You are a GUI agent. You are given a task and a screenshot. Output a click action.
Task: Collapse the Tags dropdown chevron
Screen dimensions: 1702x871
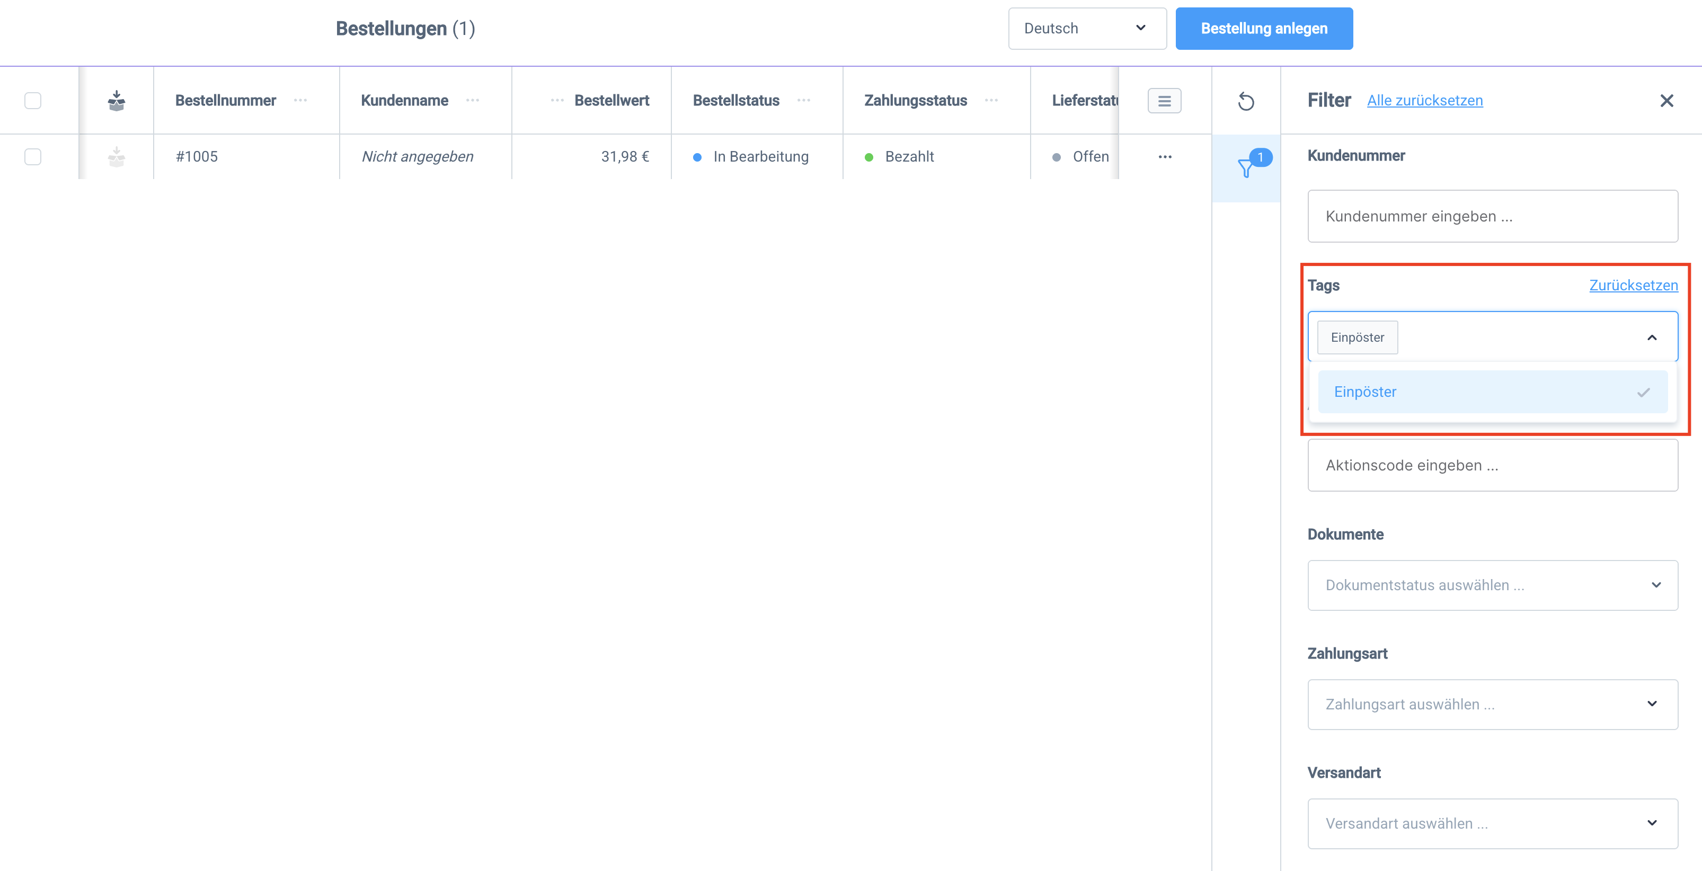pyautogui.click(x=1652, y=337)
